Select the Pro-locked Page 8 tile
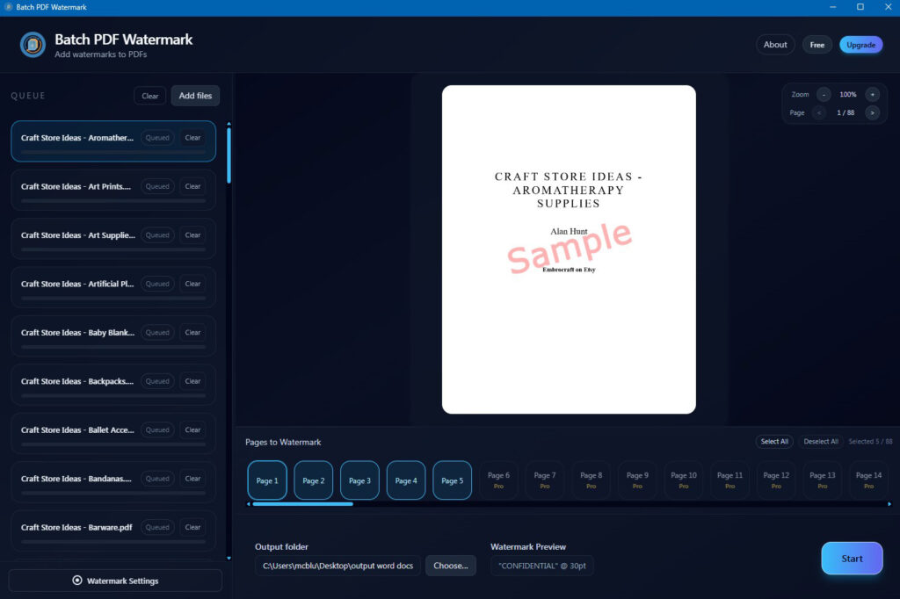This screenshot has height=599, width=900. point(592,480)
